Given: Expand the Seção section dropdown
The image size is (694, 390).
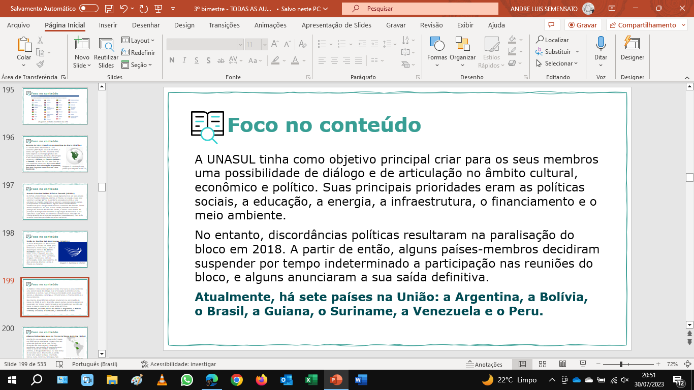Looking at the screenshot, I should [x=137, y=64].
